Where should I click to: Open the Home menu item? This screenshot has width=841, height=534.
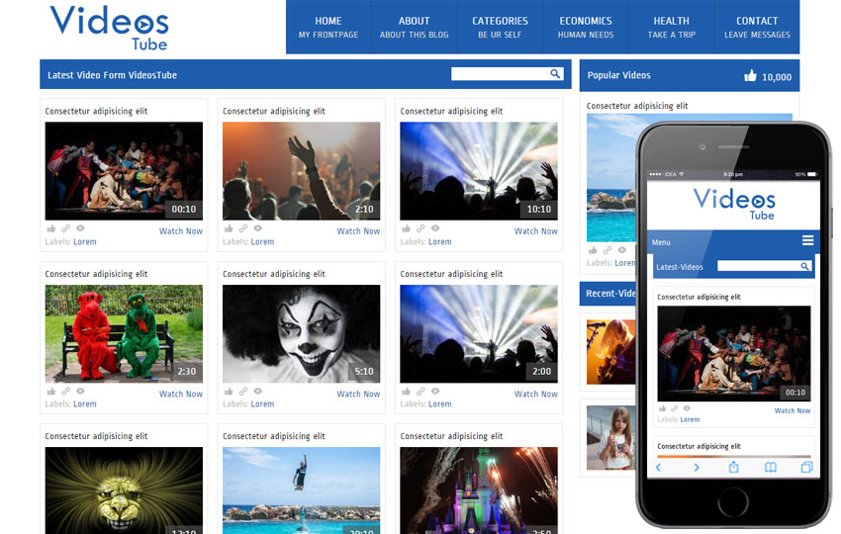[328, 27]
